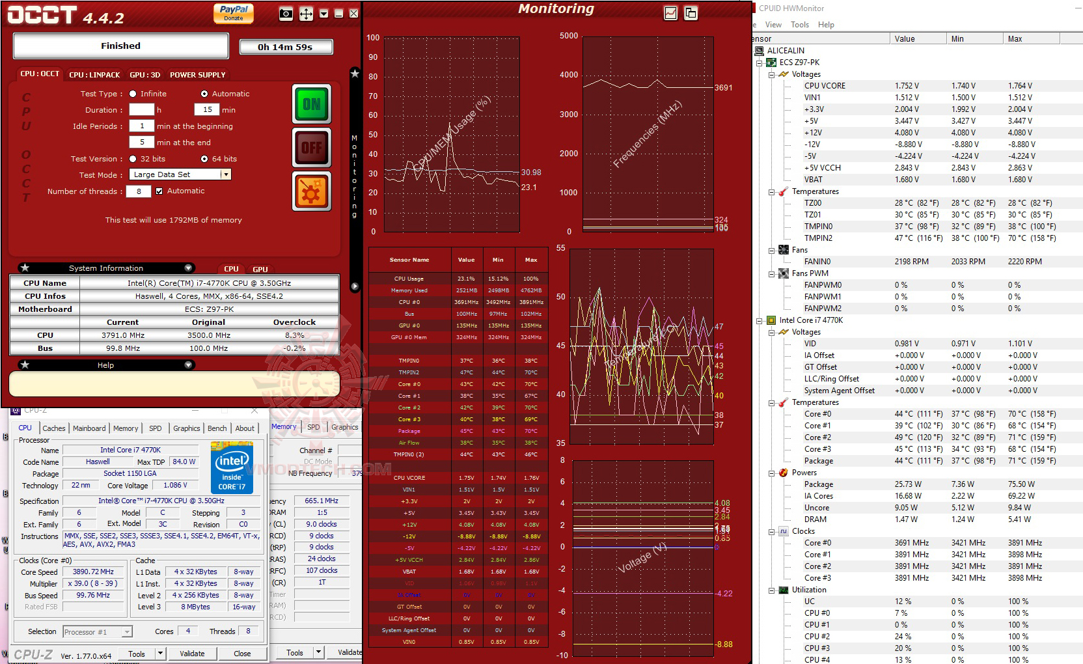Click the Duration minutes field
The width and height of the screenshot is (1083, 664).
pyautogui.click(x=207, y=109)
